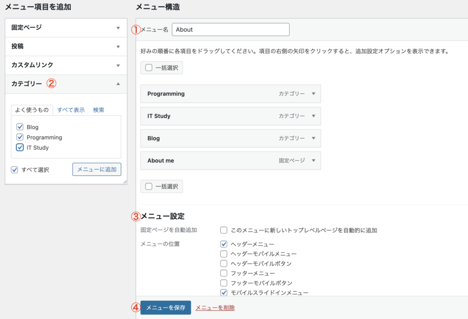Open About me menu item settings arrow
Viewport: 468px width, 319px height.
pos(314,161)
